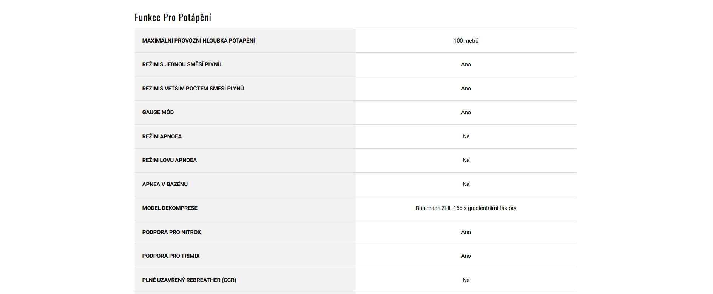Click the Ne value for Režim apnoea
The height and width of the screenshot is (294, 713).
click(x=466, y=136)
